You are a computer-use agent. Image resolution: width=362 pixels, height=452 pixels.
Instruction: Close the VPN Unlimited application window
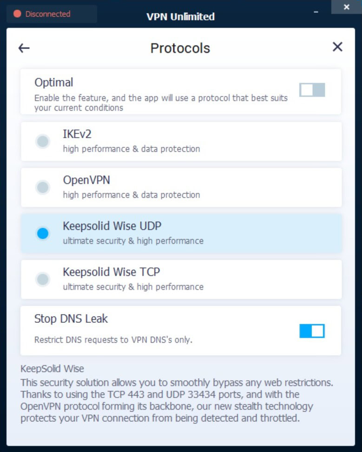click(x=346, y=7)
